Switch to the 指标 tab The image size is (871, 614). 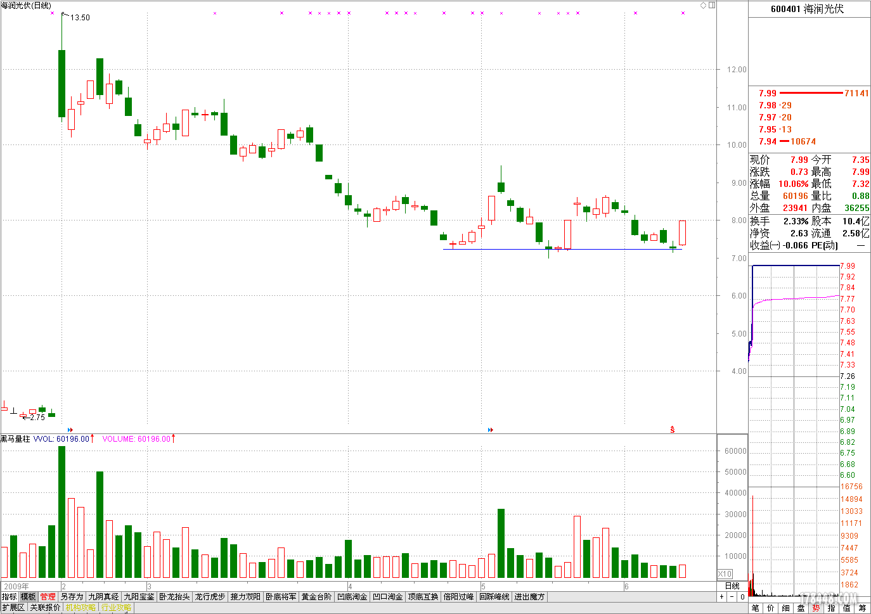point(10,597)
